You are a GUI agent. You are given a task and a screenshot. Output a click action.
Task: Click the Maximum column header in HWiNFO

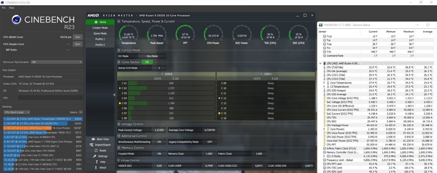pyautogui.click(x=409, y=32)
